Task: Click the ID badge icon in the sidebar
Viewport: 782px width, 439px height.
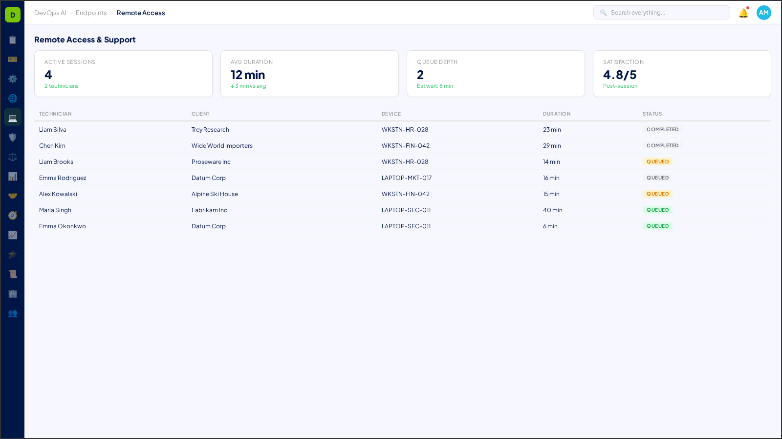Action: pyautogui.click(x=13, y=59)
